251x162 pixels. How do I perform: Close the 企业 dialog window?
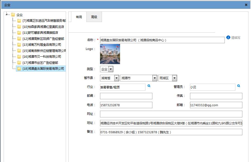point(246,5)
